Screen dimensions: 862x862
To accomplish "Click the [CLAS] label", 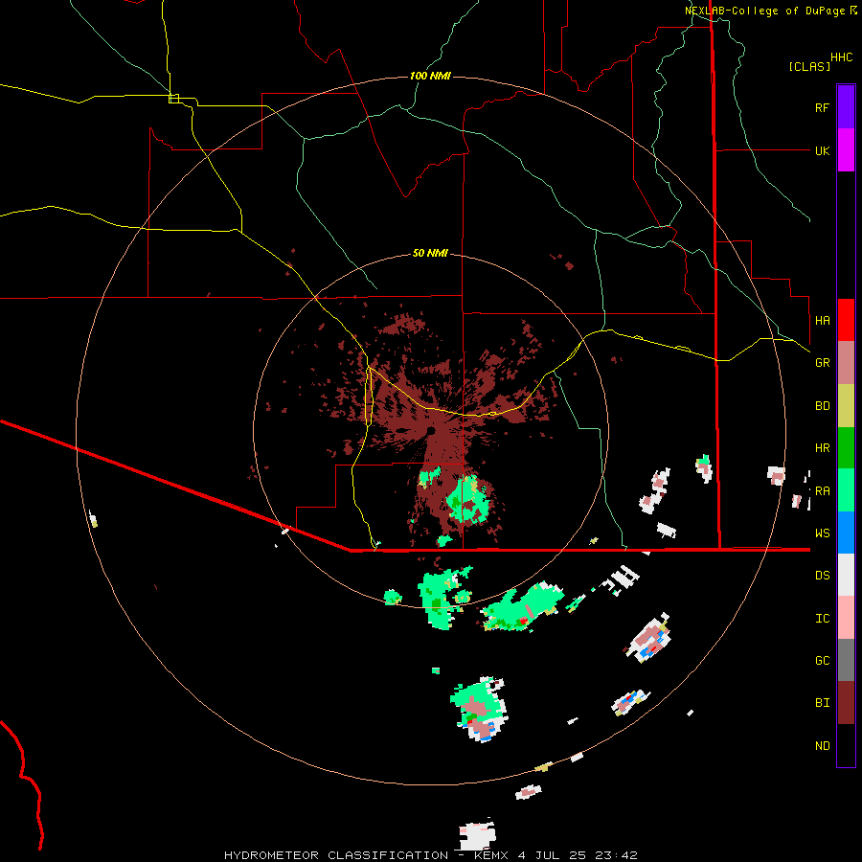I will (809, 66).
